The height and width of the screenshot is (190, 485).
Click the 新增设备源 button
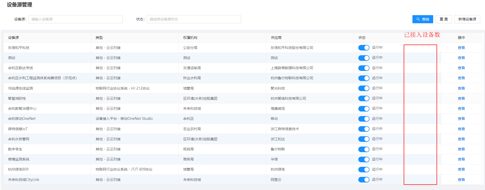coord(467,19)
